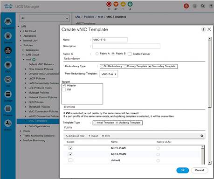The image size is (214, 179).
Task: Click the LAN breadcrumb link
Action: (78, 17)
